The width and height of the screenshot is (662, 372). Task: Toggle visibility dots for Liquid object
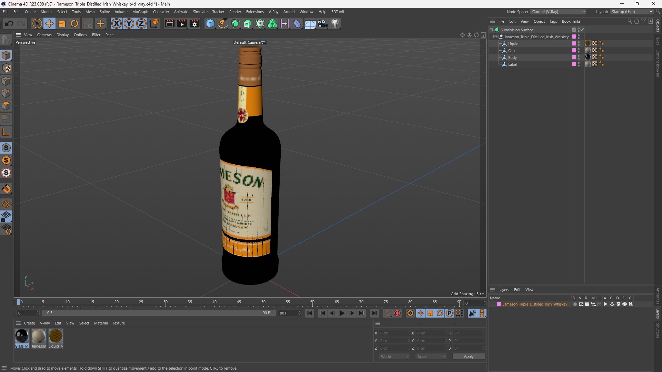tap(579, 44)
